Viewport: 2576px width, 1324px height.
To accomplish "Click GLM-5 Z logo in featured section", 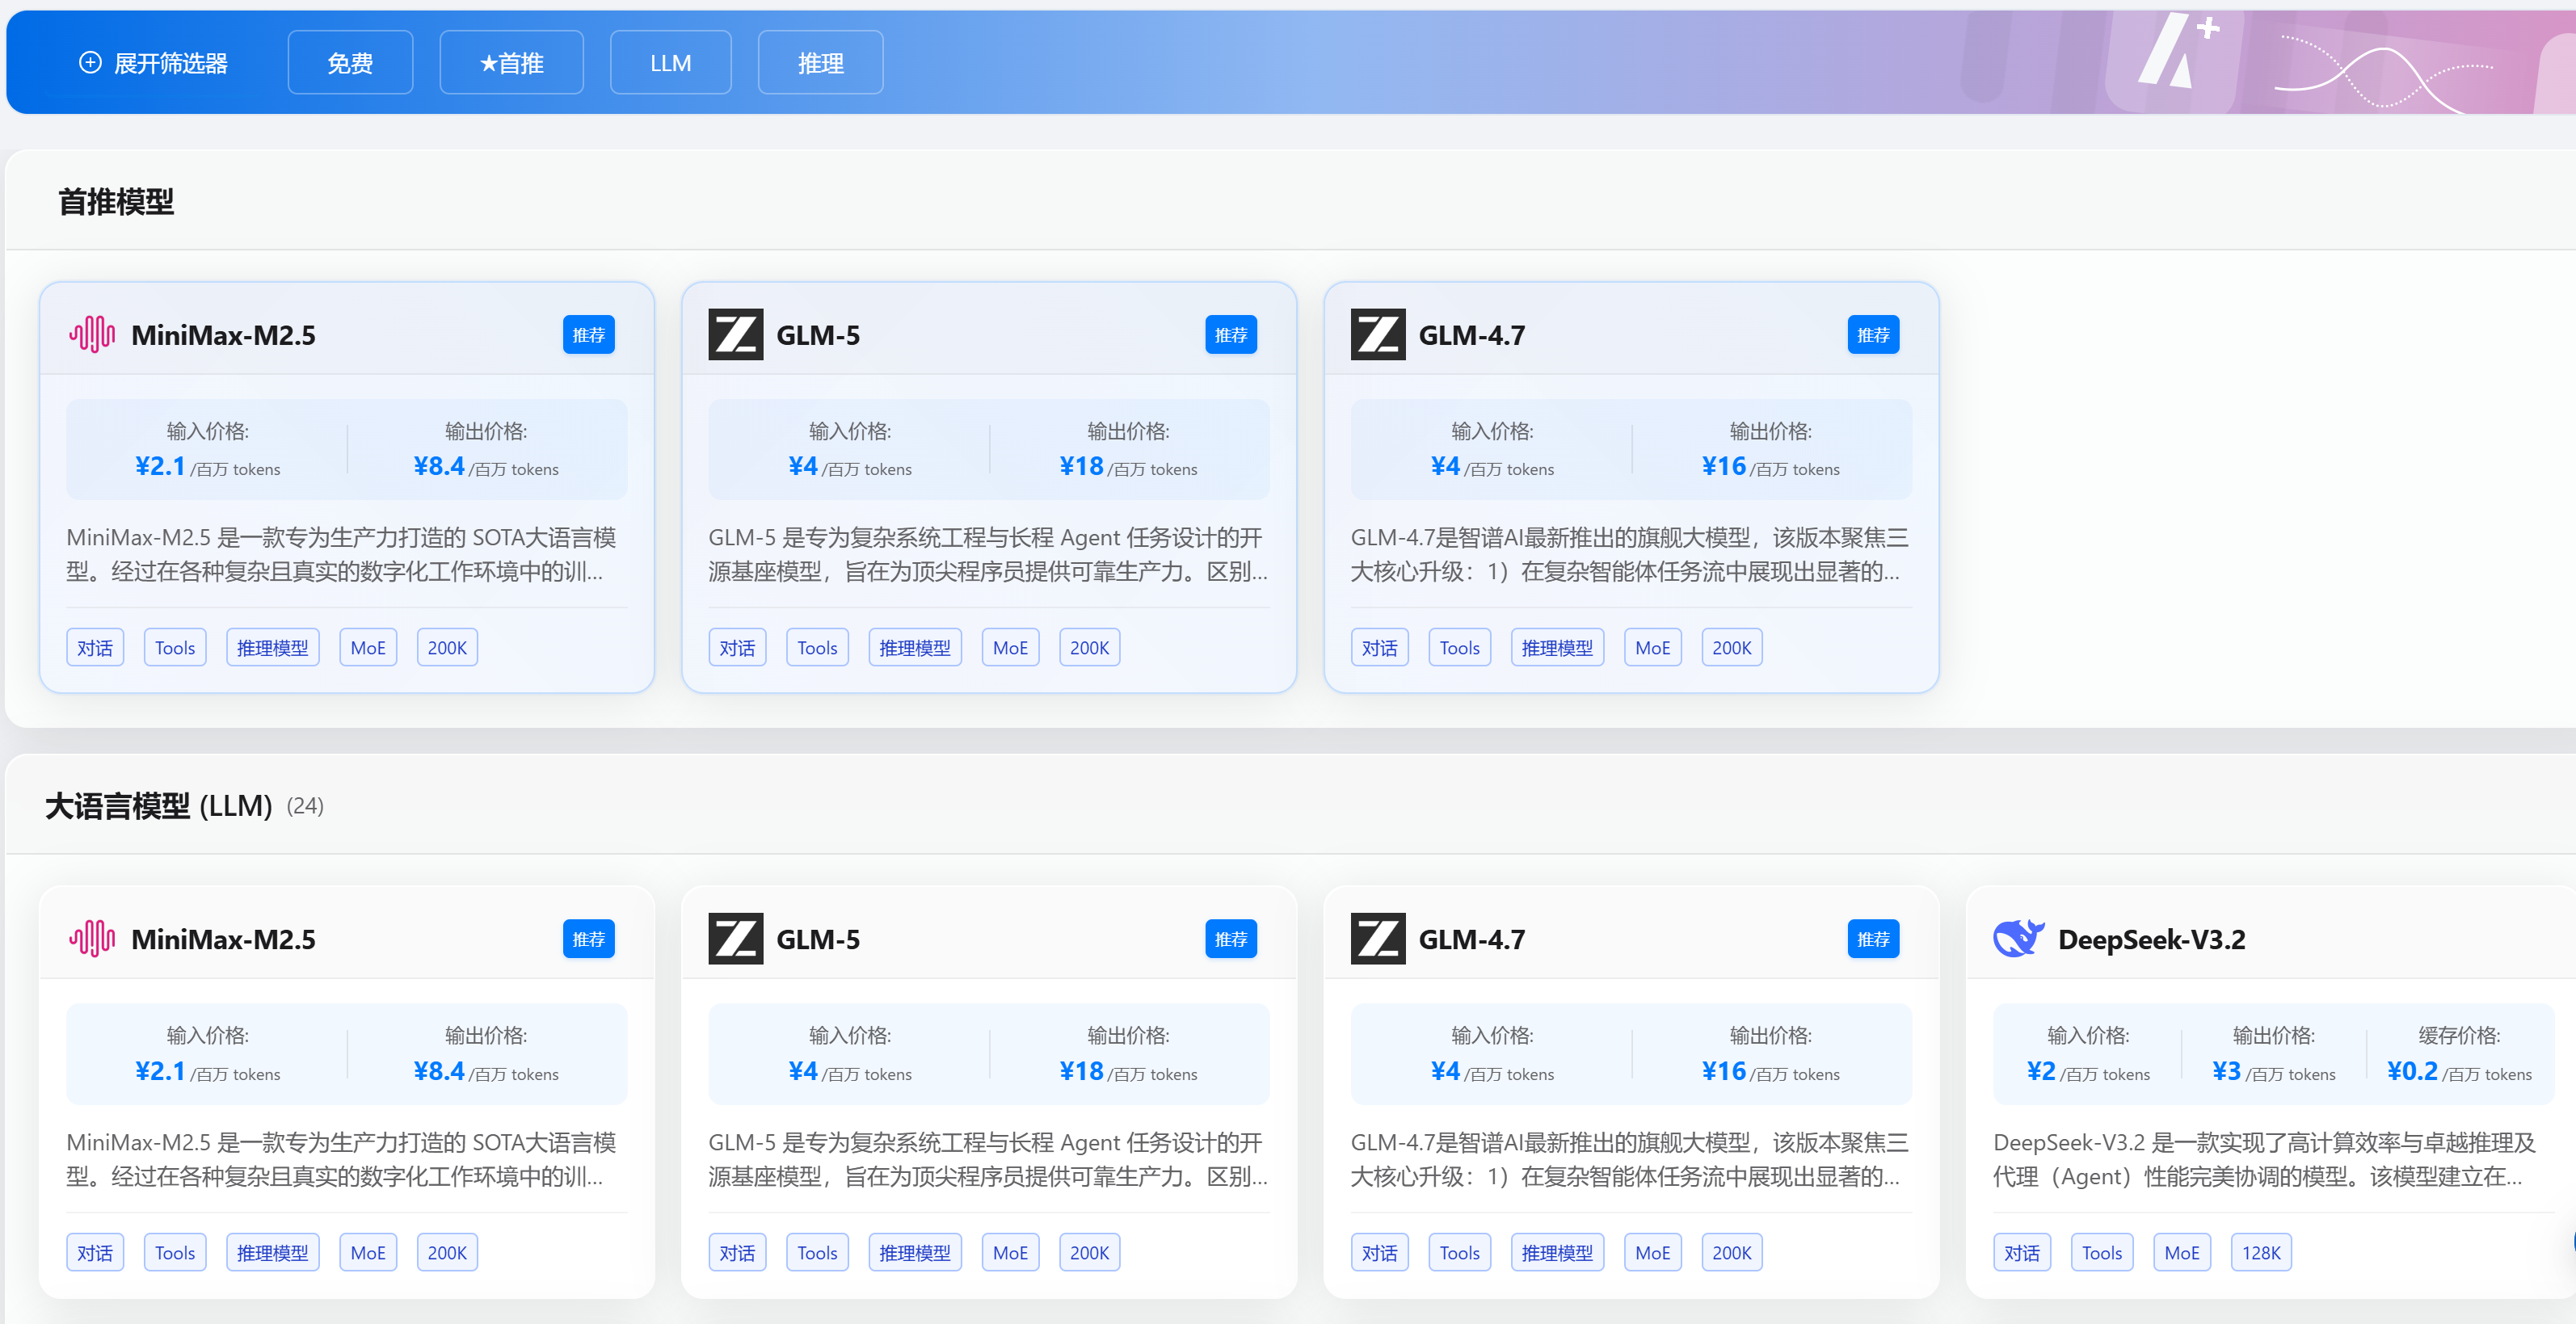I will pos(735,335).
